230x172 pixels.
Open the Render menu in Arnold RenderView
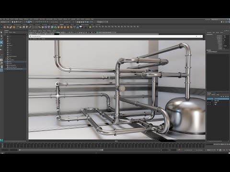coord(43,39)
